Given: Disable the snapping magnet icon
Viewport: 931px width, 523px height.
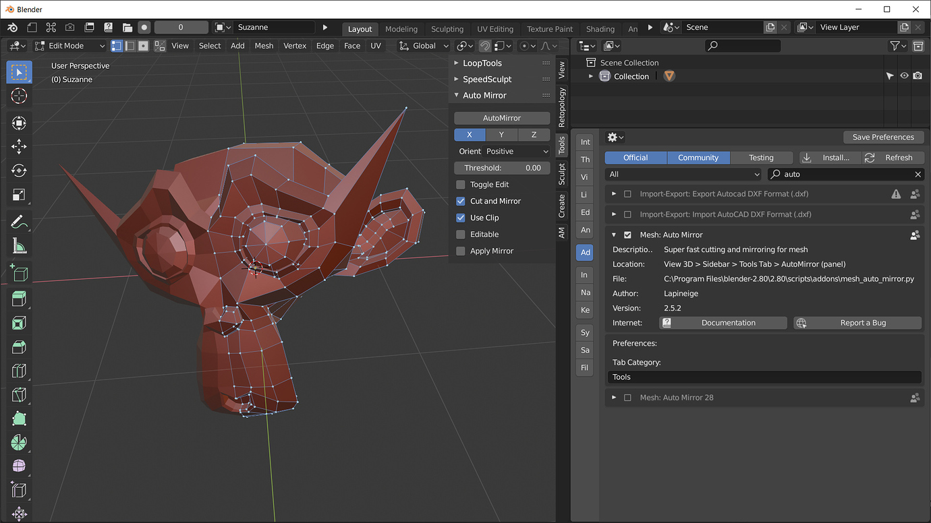Looking at the screenshot, I should coord(484,46).
